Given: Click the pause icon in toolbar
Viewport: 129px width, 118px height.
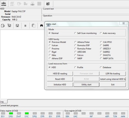Looking at the screenshot, I should tap(25, 26).
